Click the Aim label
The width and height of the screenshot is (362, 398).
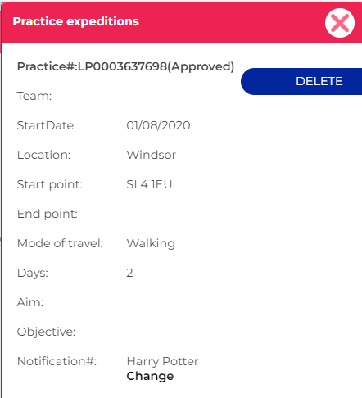coord(30,302)
